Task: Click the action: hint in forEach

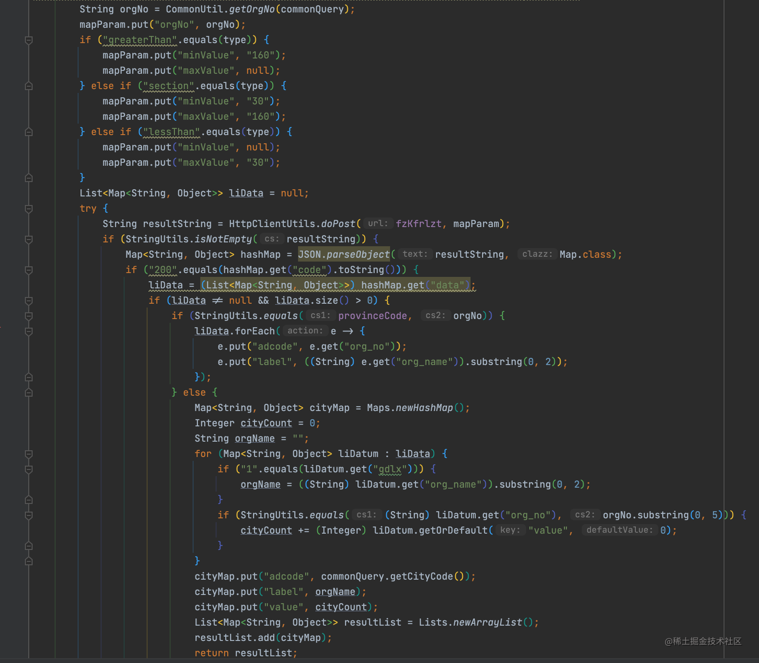Action: click(305, 331)
